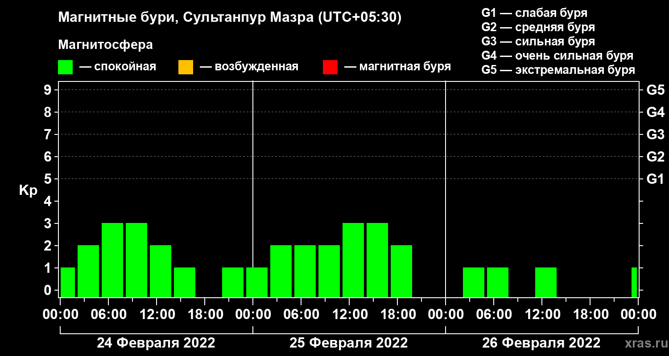This screenshot has width=669, height=356.
Task: Click the orange 'возбужденная' legend swatch
Action: [186, 67]
